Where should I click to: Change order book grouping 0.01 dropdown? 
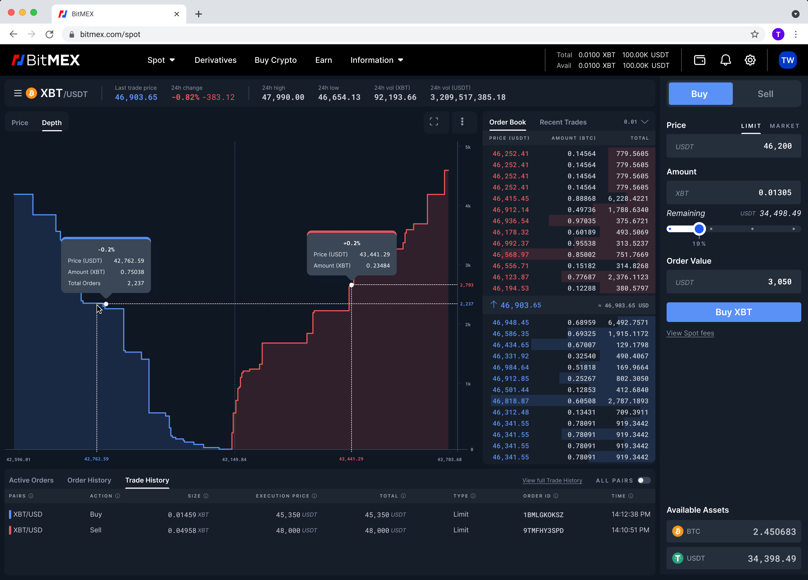pos(636,122)
